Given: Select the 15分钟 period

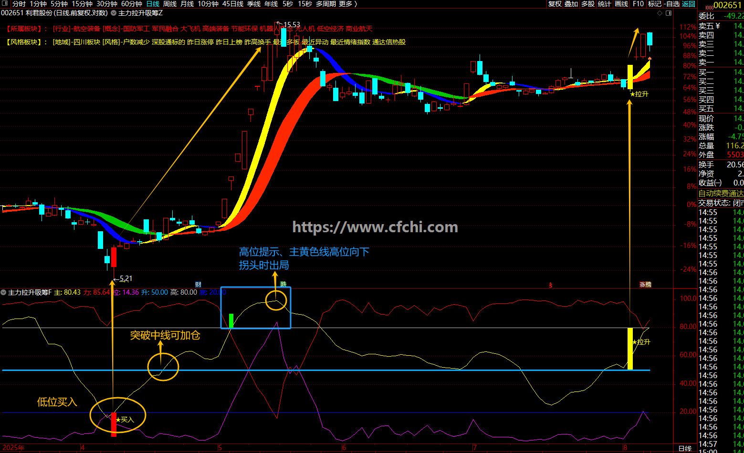Looking at the screenshot, I should [x=82, y=4].
